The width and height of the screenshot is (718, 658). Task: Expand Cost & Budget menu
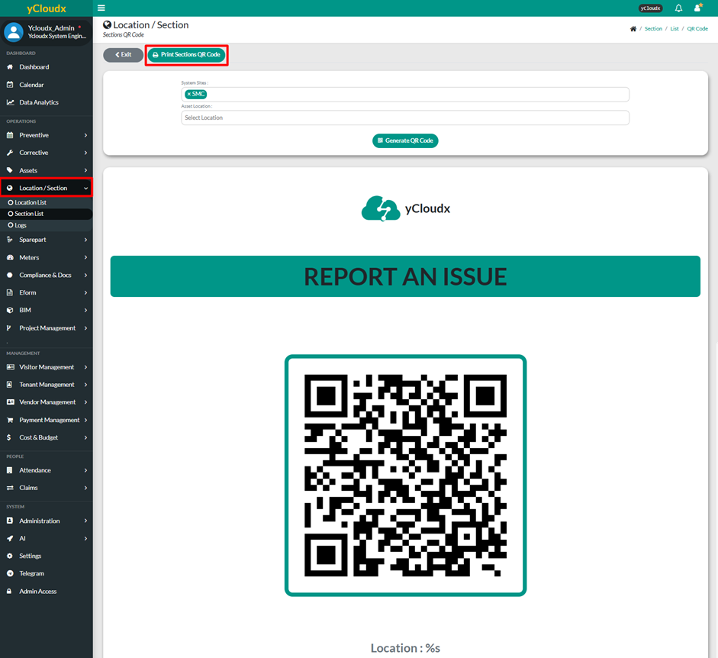point(47,437)
